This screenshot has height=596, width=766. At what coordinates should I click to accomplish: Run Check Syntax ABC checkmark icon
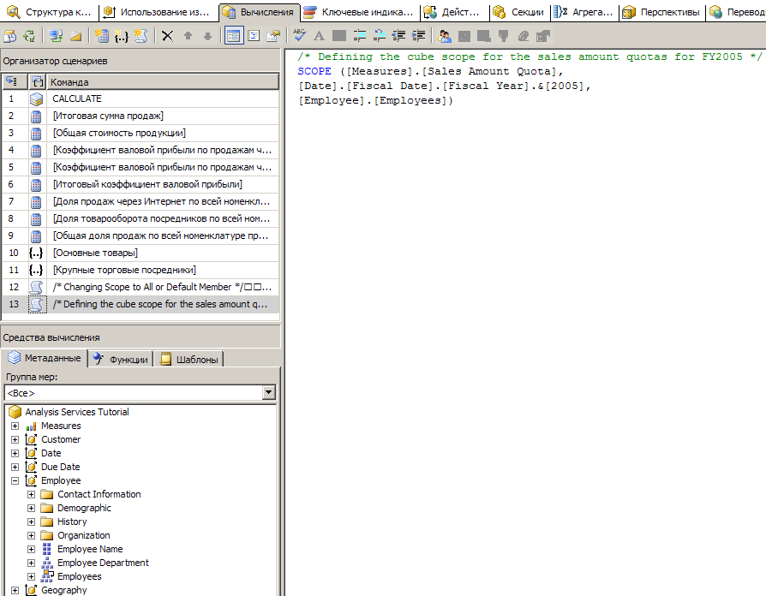pyautogui.click(x=300, y=35)
